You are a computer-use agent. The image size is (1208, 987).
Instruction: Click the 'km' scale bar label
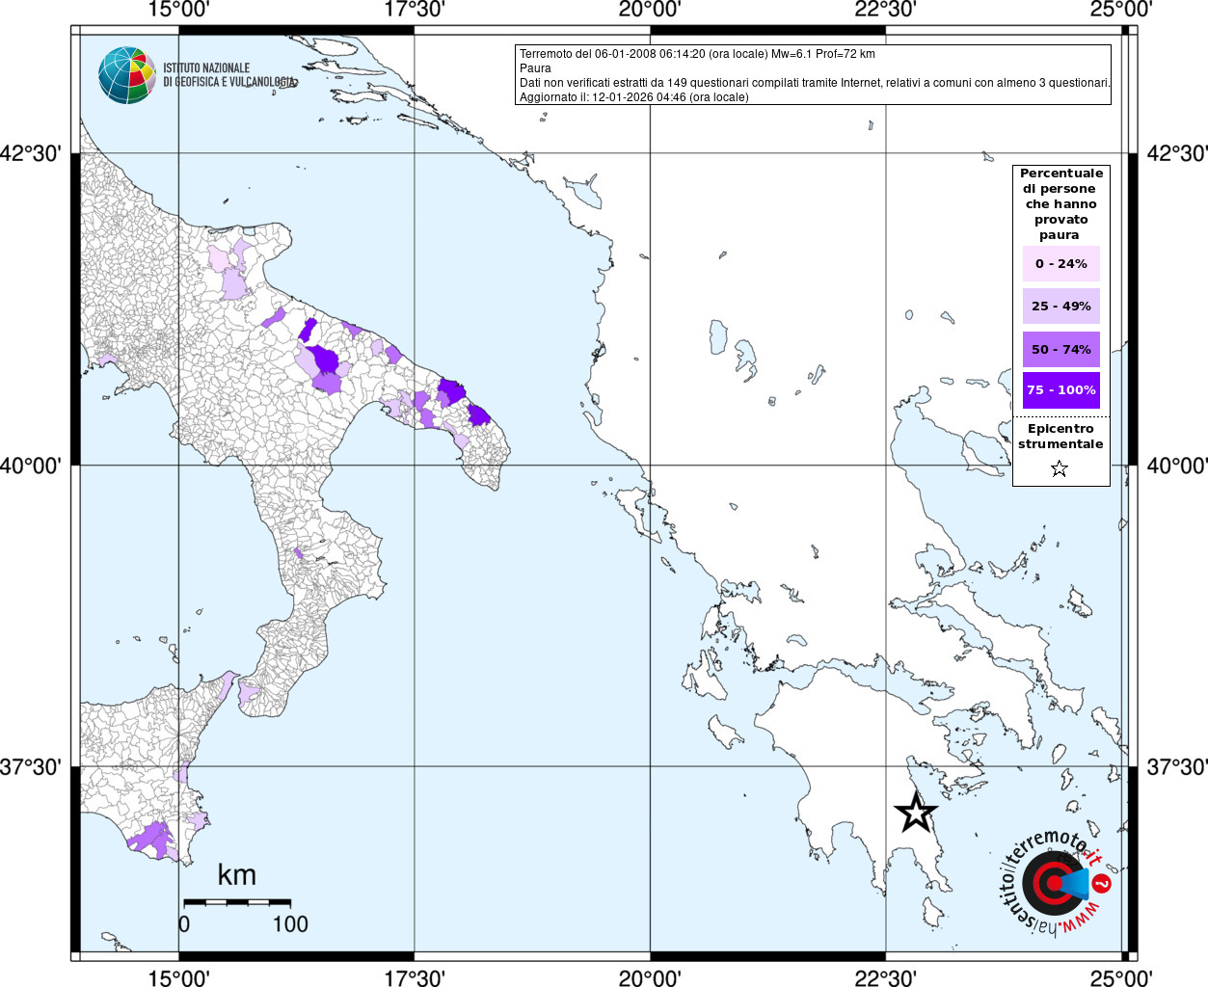click(x=237, y=874)
